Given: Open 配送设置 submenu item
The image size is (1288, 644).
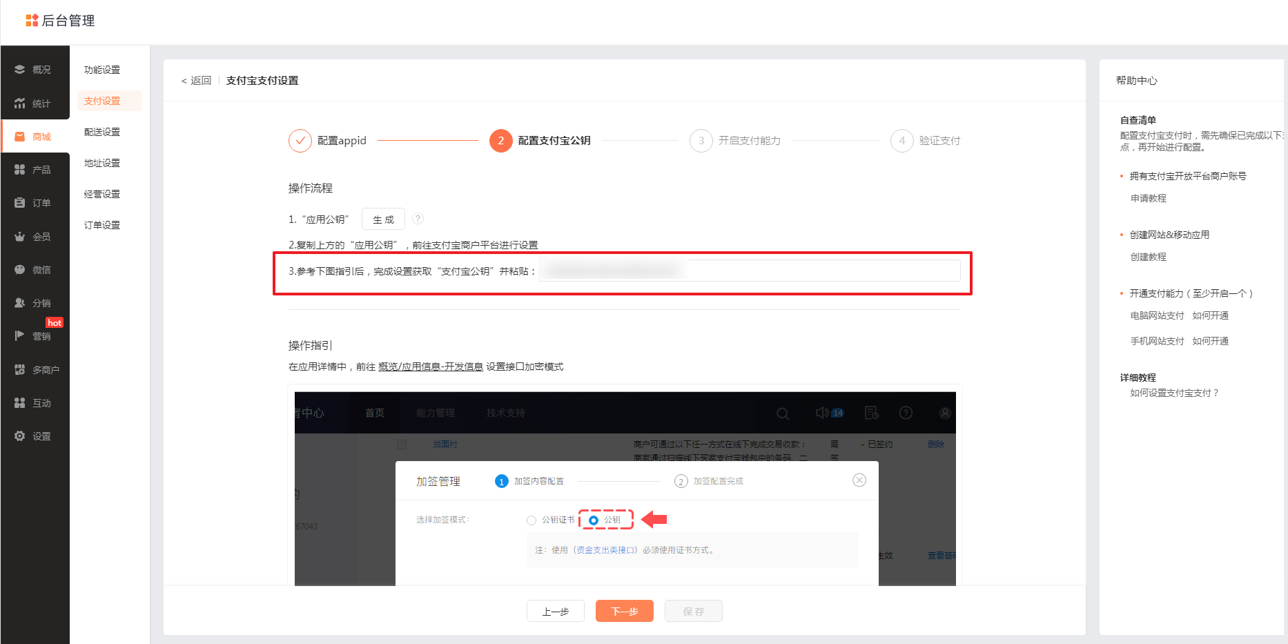Looking at the screenshot, I should (x=102, y=132).
